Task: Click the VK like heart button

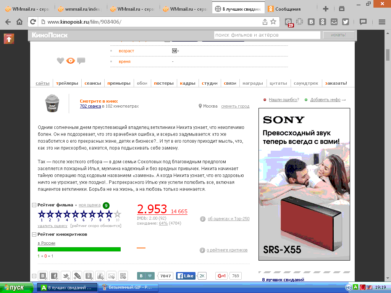Action: click(x=145, y=276)
